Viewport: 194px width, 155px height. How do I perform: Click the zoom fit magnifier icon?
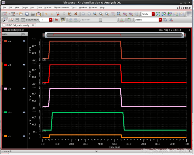[x=95, y=14]
